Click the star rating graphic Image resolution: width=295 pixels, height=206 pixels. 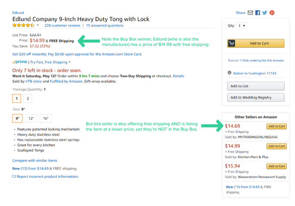(23, 25)
